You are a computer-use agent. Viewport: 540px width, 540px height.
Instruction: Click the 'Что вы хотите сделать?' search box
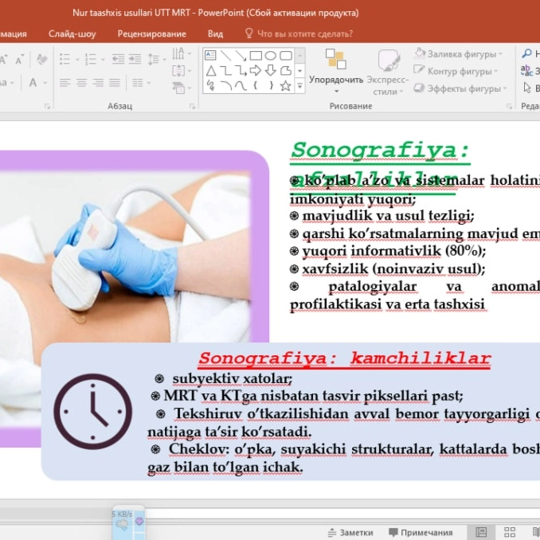304,33
